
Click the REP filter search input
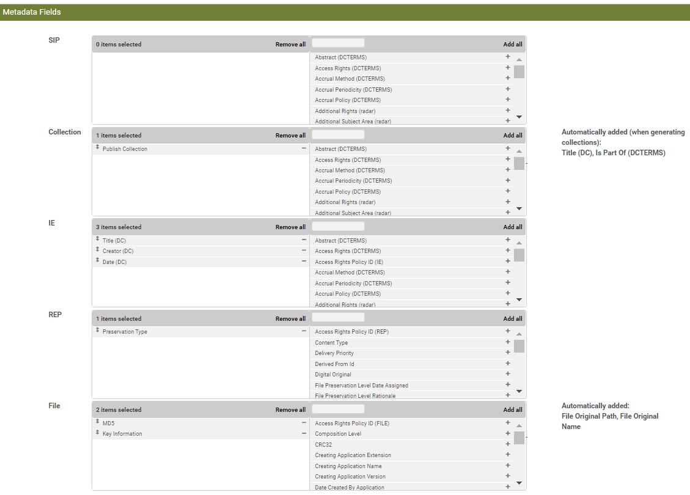[x=338, y=318]
